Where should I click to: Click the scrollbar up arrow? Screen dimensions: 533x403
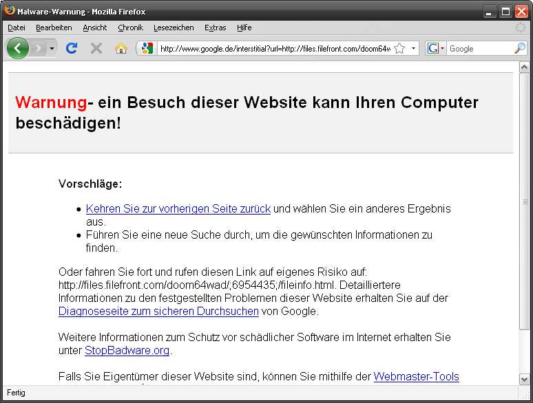pyautogui.click(x=524, y=67)
